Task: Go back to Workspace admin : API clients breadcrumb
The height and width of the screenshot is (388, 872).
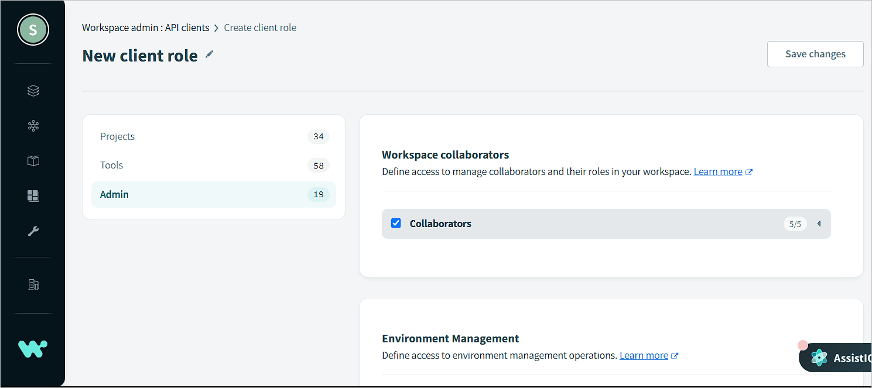Action: (145, 28)
